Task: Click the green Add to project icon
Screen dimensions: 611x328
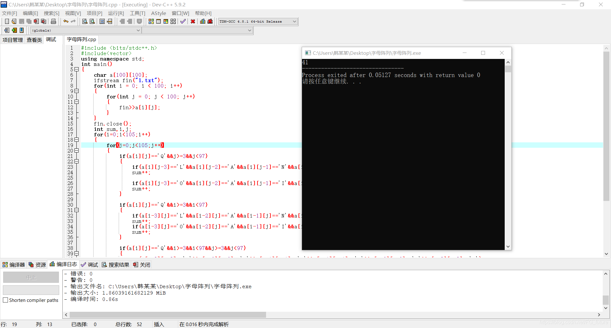Action: [14, 30]
